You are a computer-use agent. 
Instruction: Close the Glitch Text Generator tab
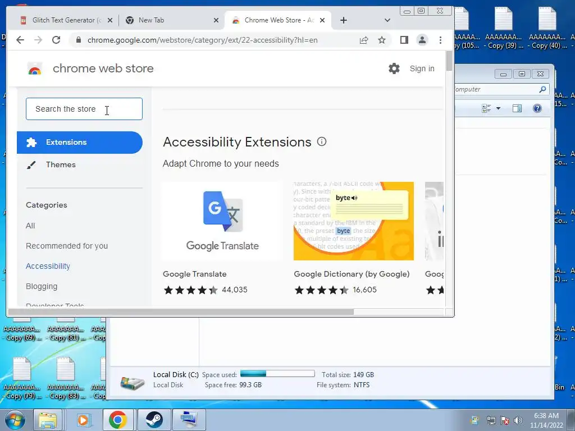point(110,20)
